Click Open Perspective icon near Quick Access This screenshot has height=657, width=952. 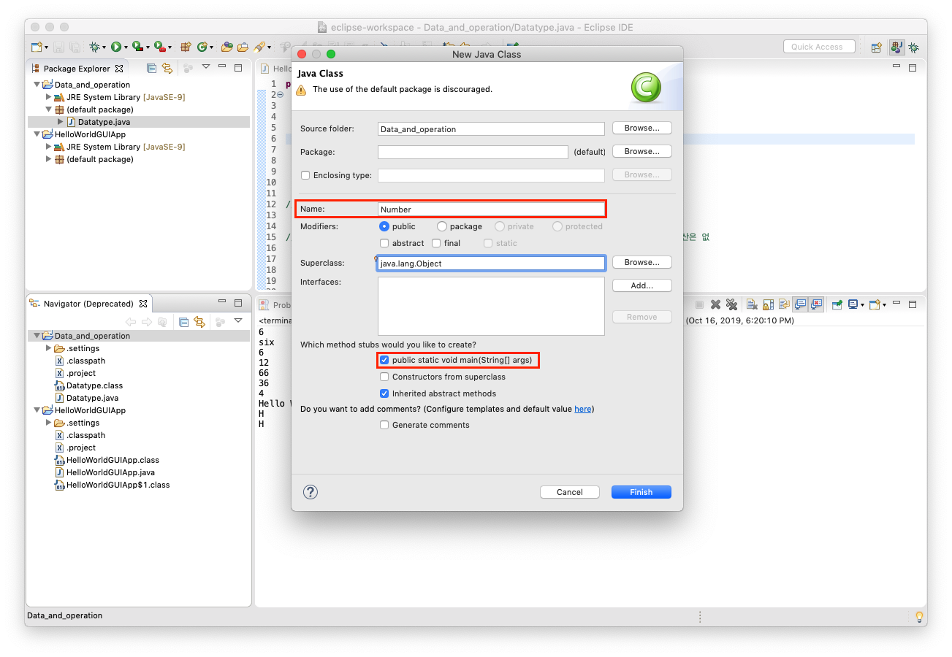[x=876, y=47]
